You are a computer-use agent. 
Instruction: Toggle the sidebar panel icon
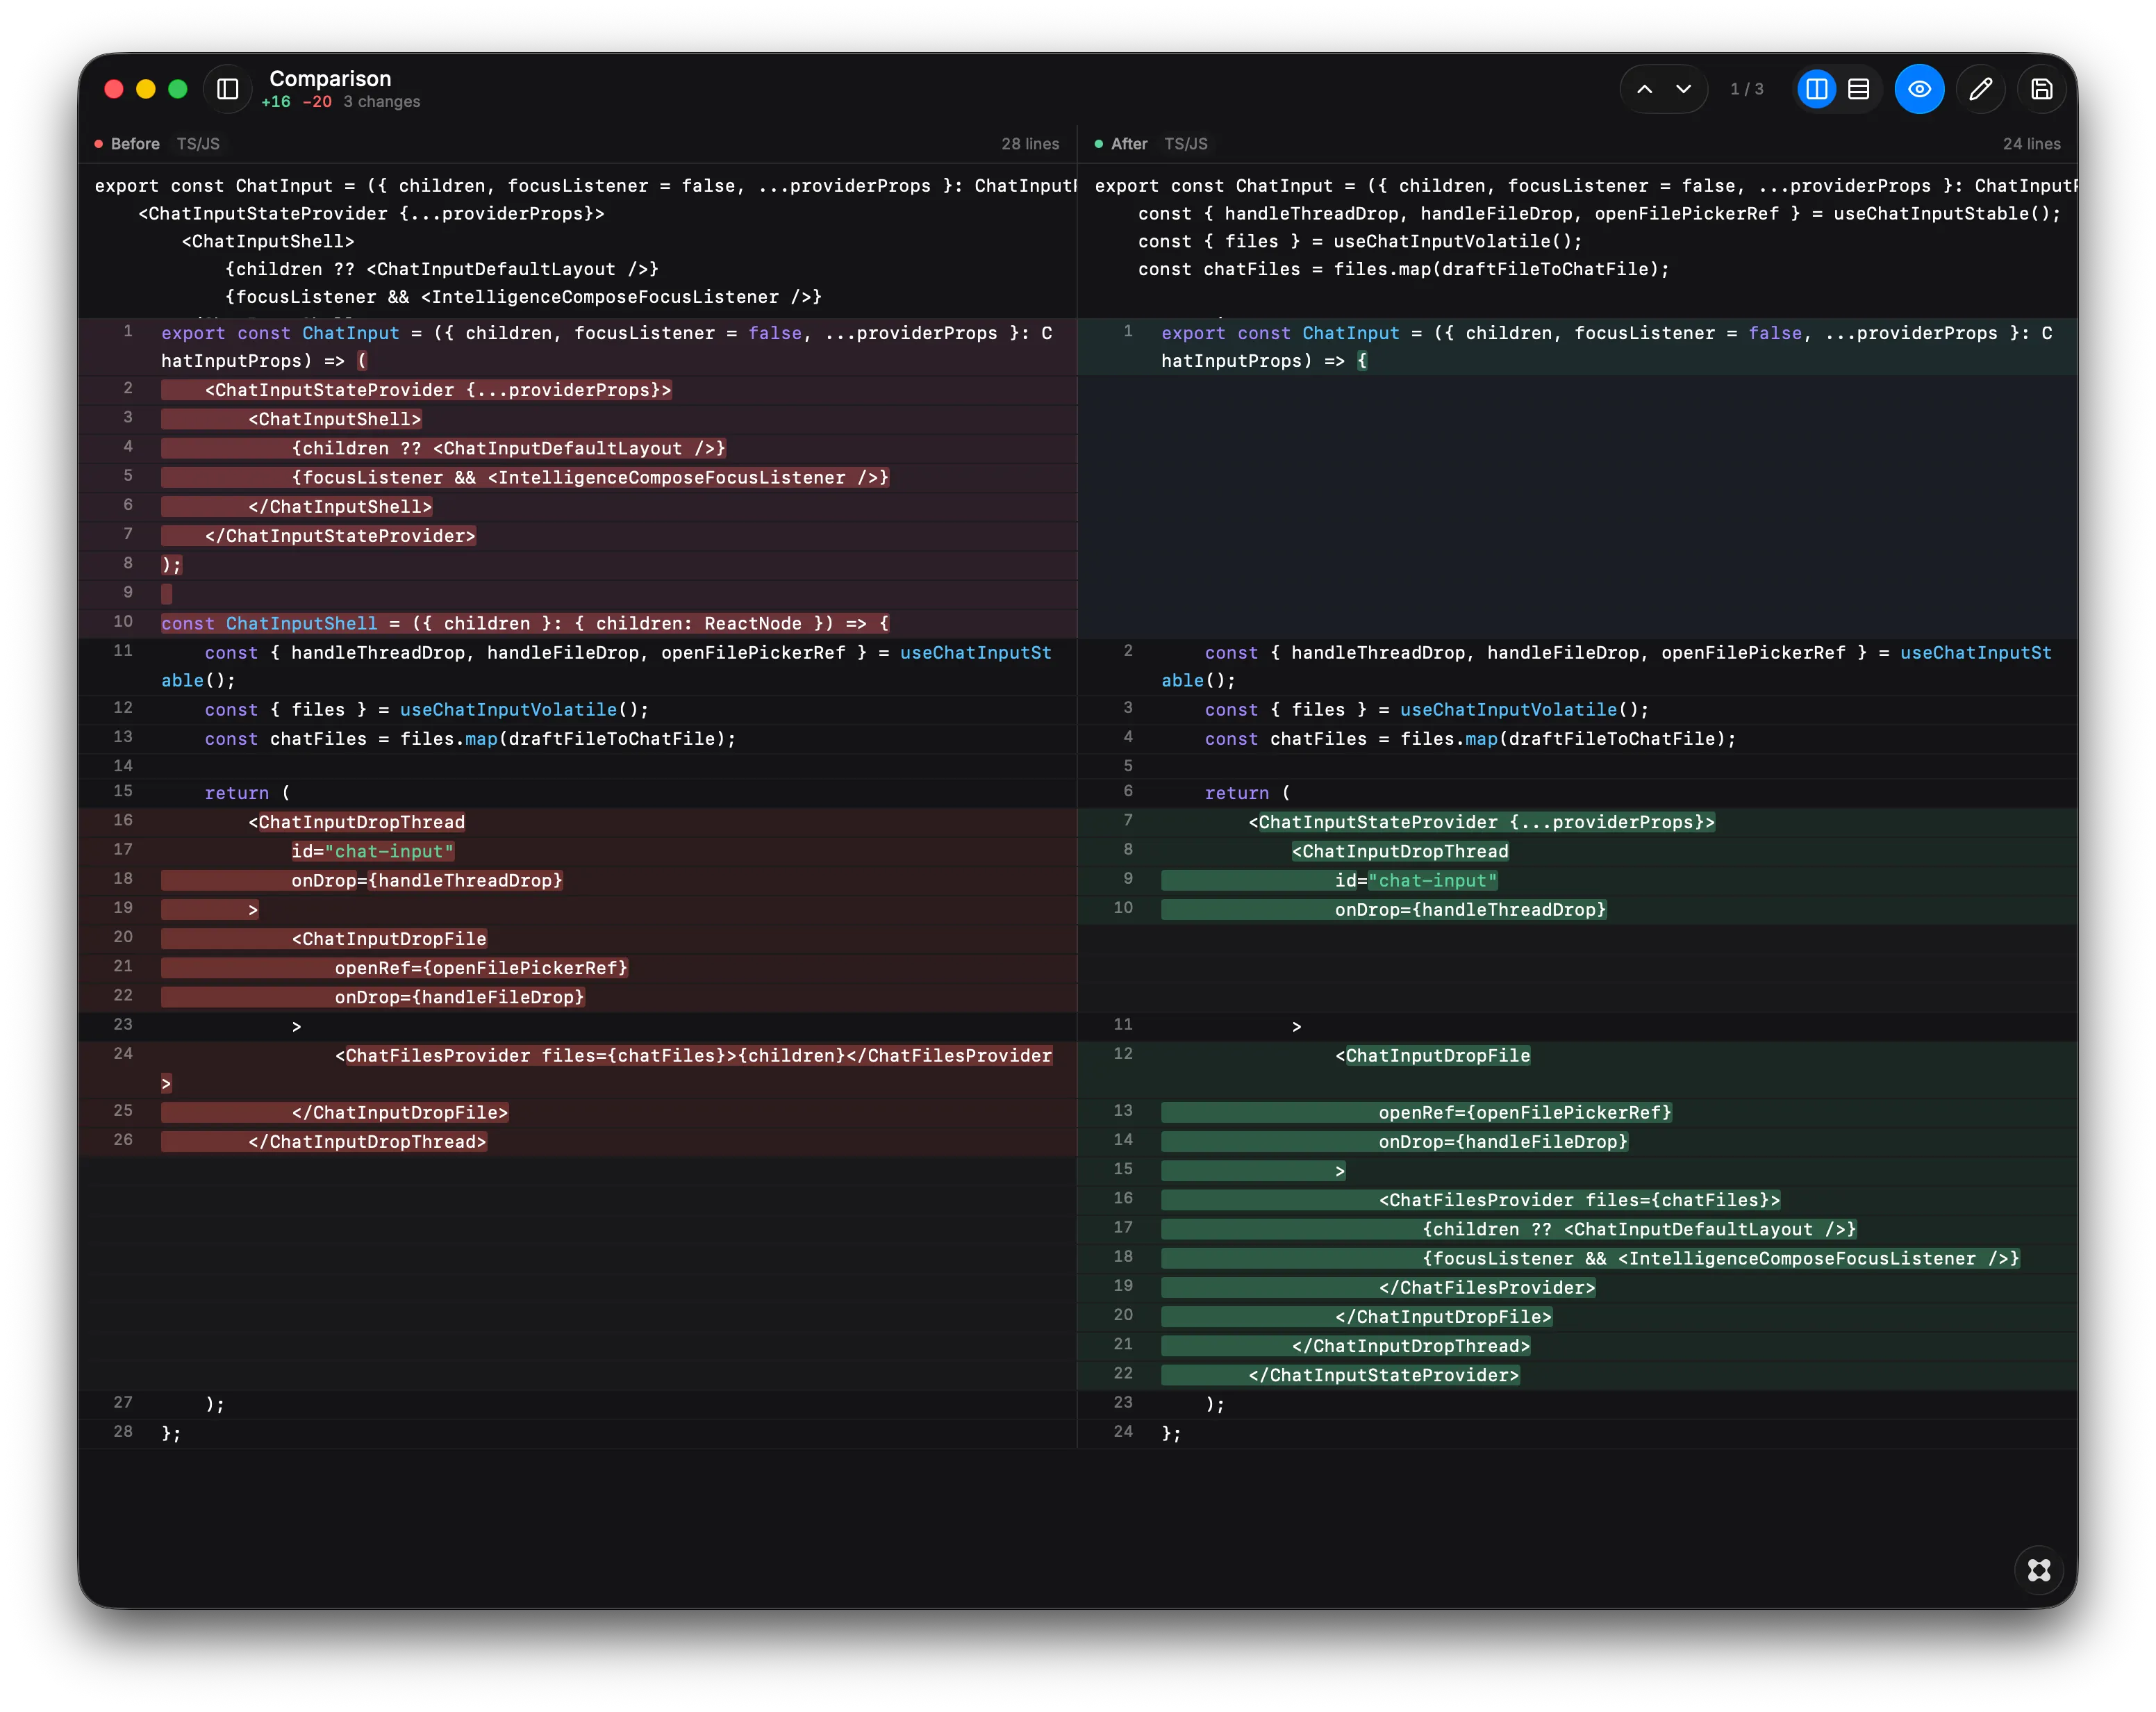228,89
